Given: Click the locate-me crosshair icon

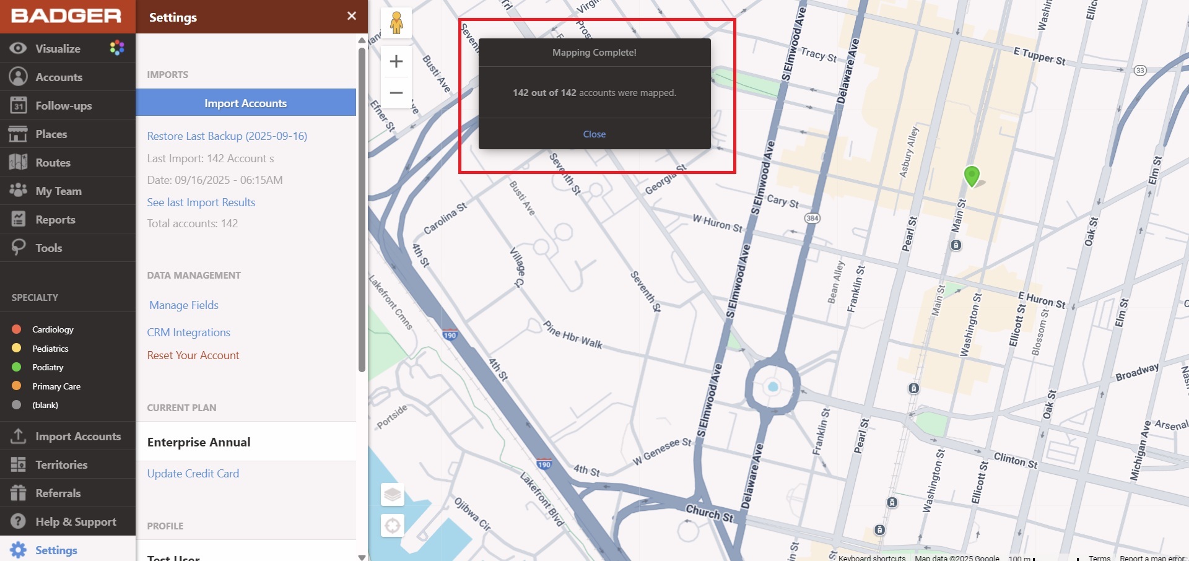Looking at the screenshot, I should click(392, 526).
